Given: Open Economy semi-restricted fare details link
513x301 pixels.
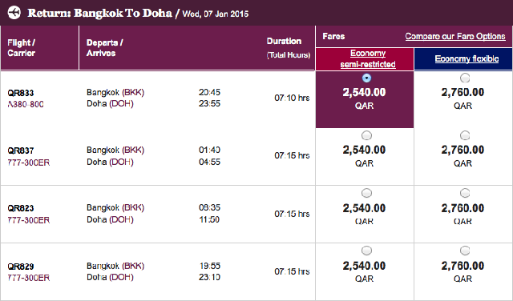Looking at the screenshot, I should point(368,58).
